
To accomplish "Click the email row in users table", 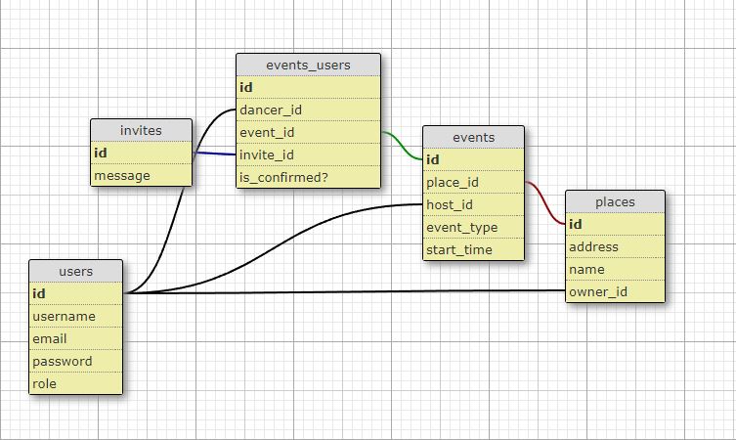I will [x=76, y=338].
